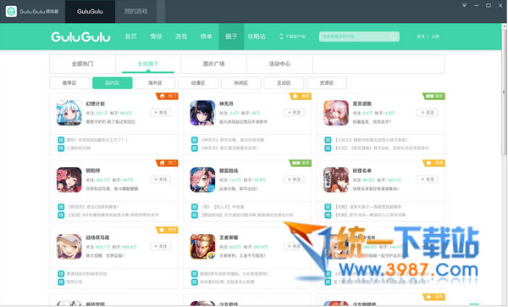
Task: Open the 阴阳师 game icon
Action: (69, 180)
